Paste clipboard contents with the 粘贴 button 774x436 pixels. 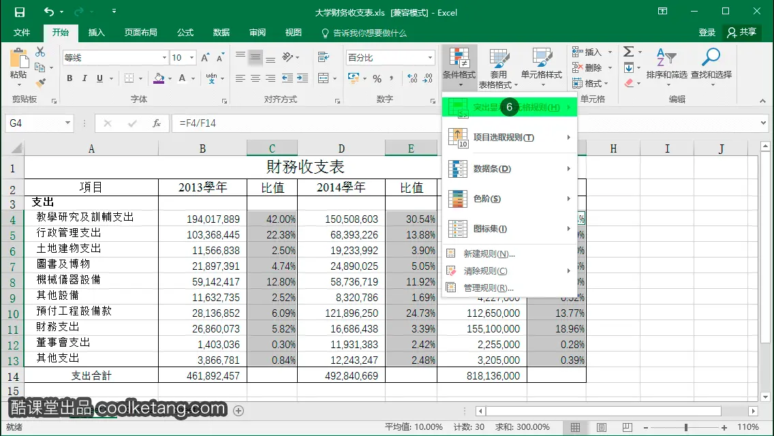coord(18,64)
